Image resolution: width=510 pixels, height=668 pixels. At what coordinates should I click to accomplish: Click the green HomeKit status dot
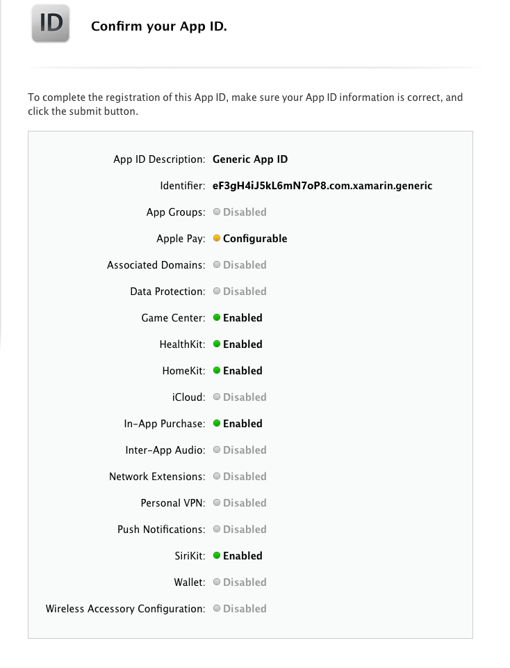tap(217, 371)
